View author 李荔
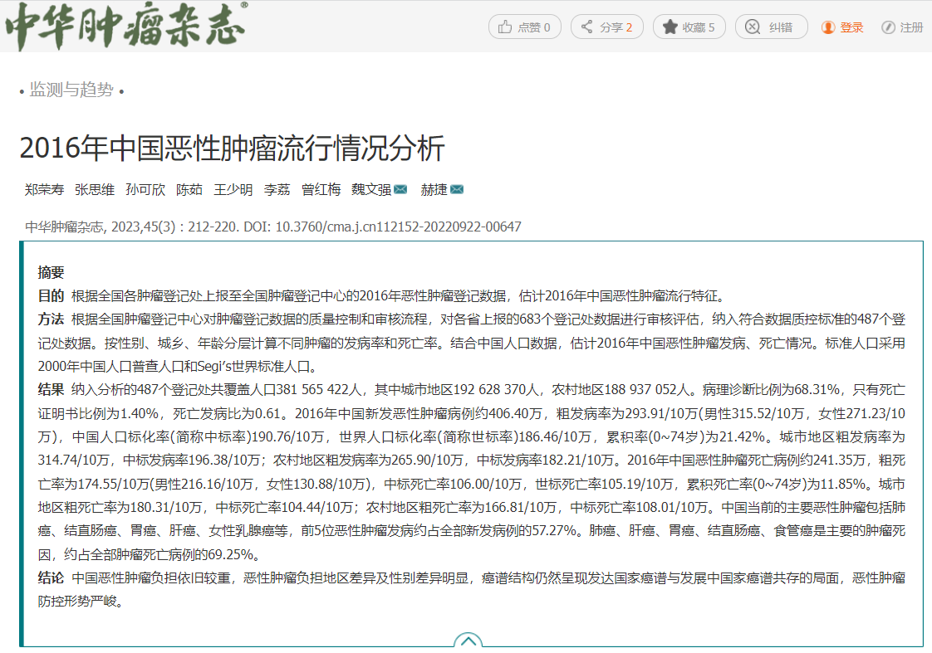Image resolution: width=932 pixels, height=653 pixels. tap(277, 189)
